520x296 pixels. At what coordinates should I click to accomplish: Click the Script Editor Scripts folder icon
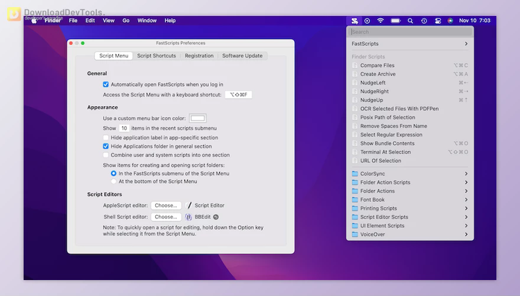pyautogui.click(x=355, y=217)
